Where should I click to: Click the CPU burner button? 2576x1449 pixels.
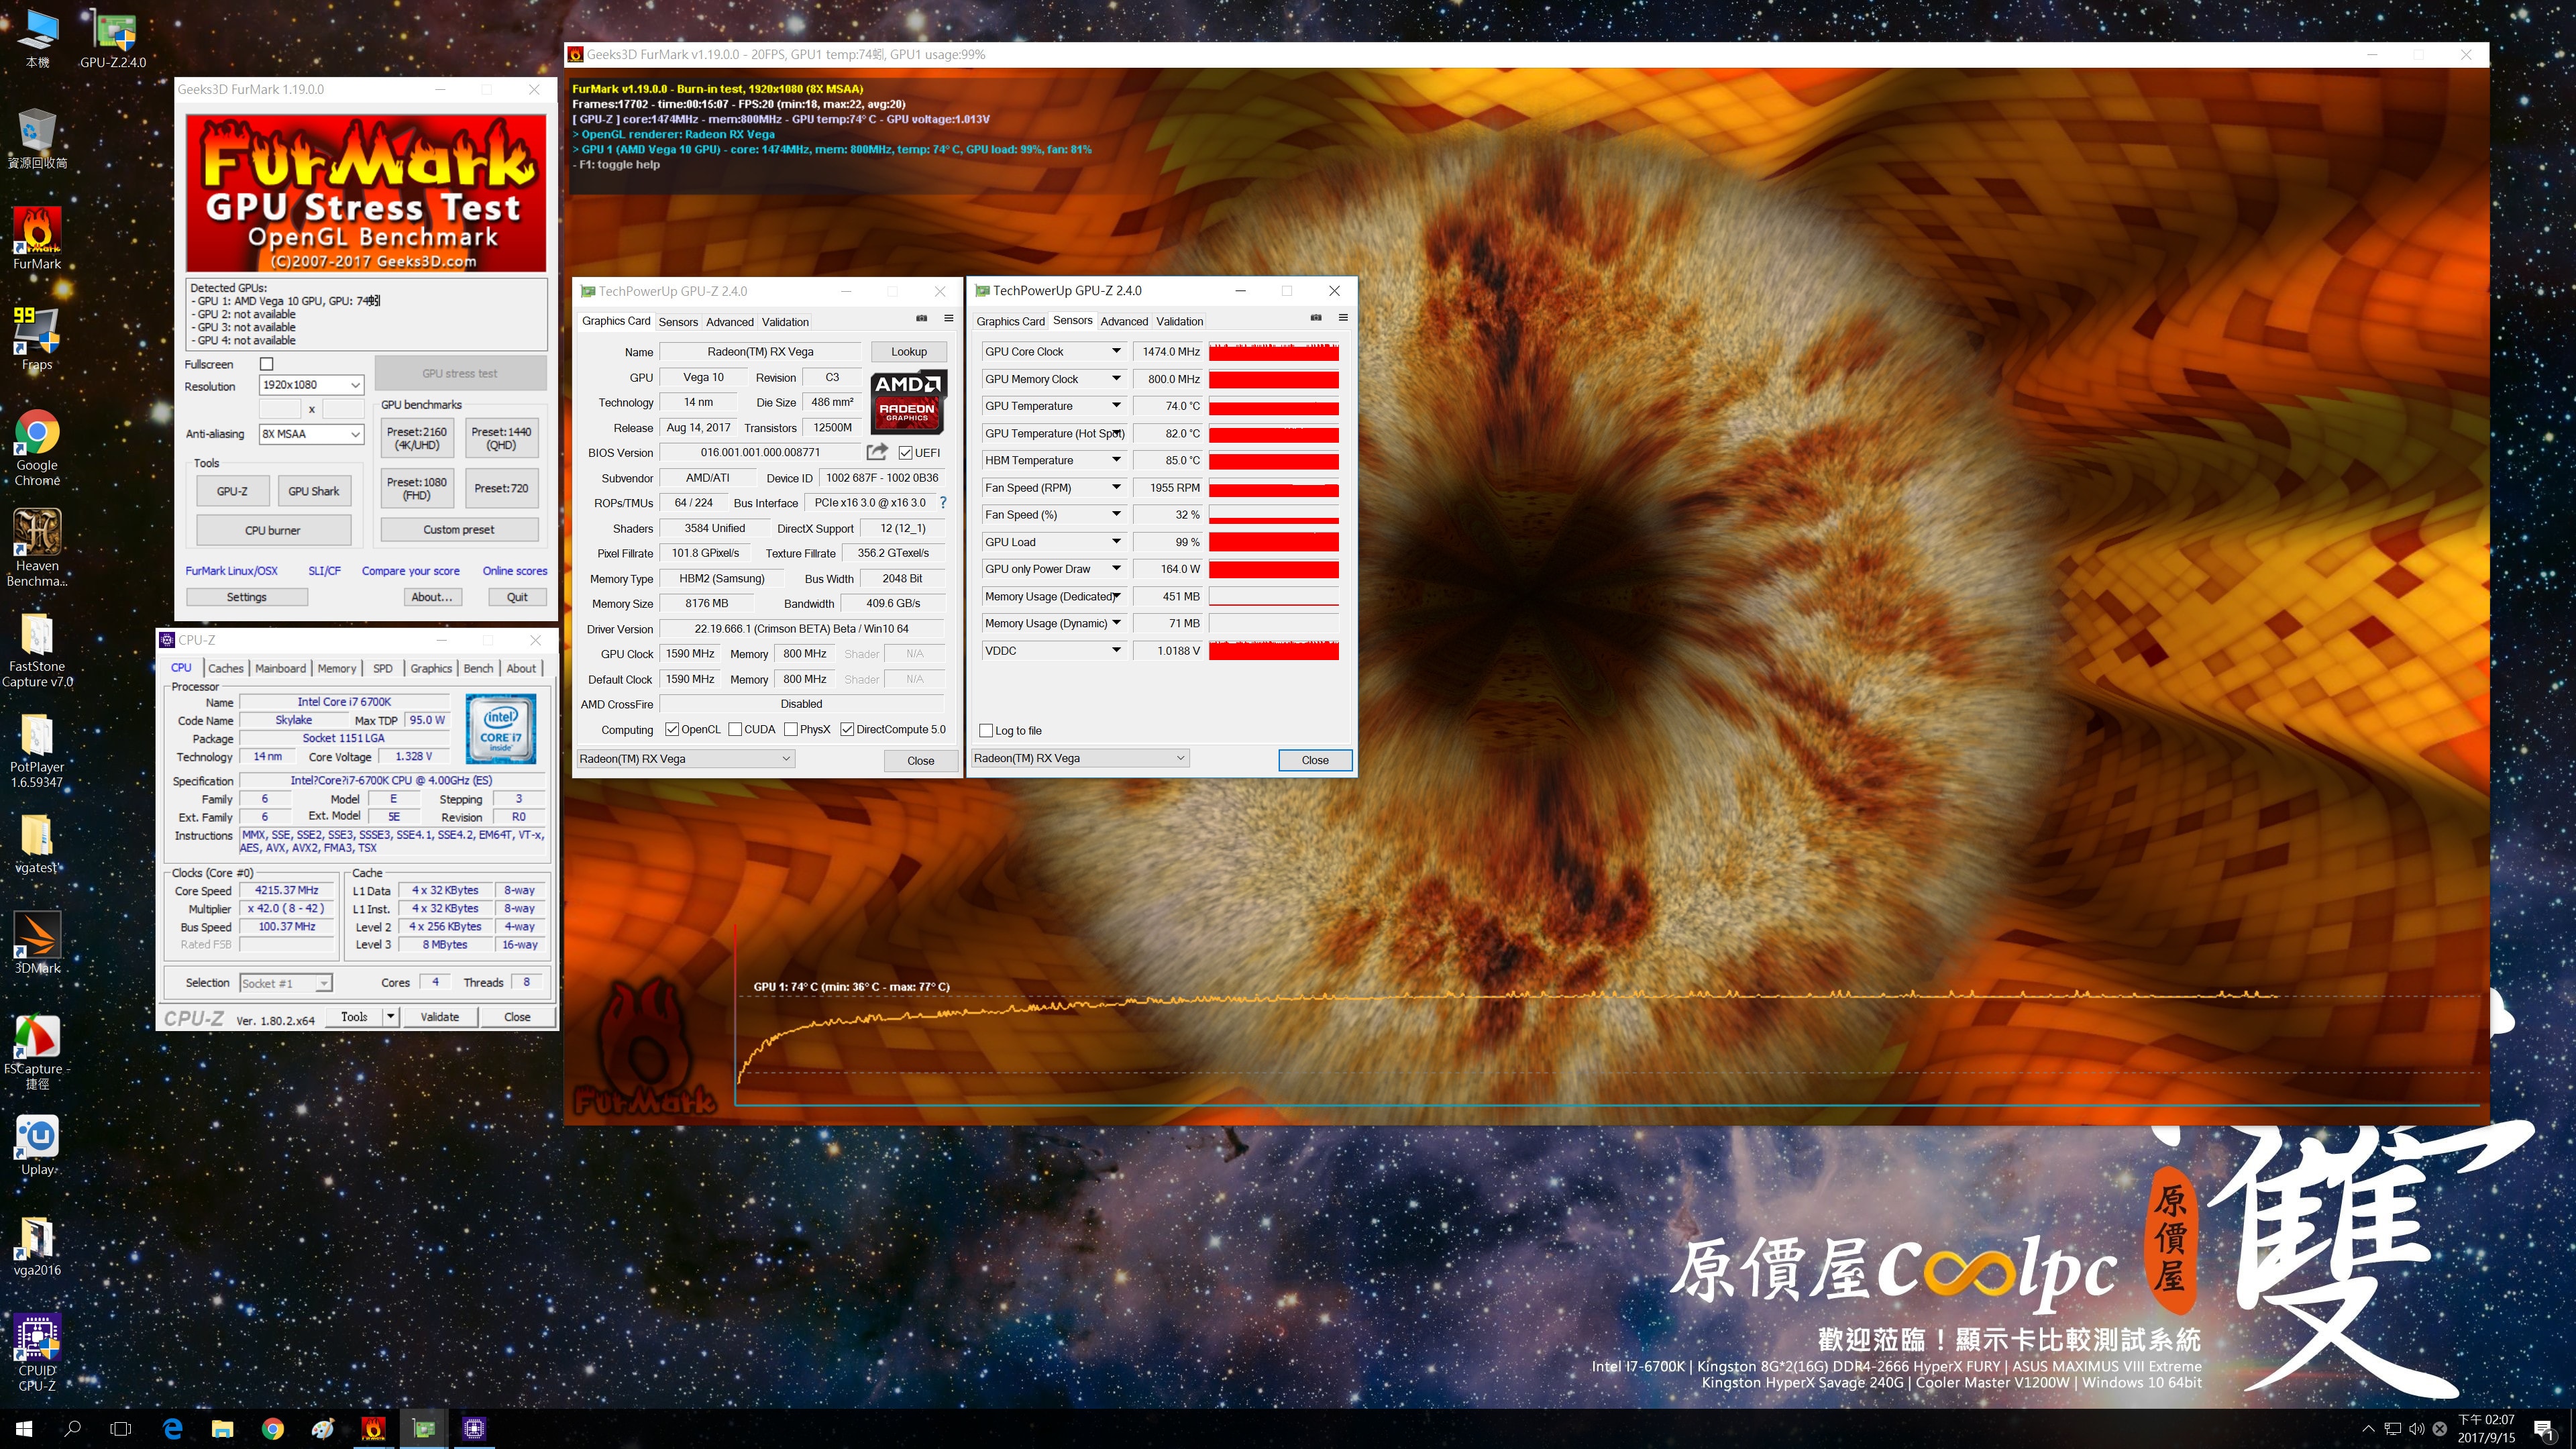click(273, 530)
